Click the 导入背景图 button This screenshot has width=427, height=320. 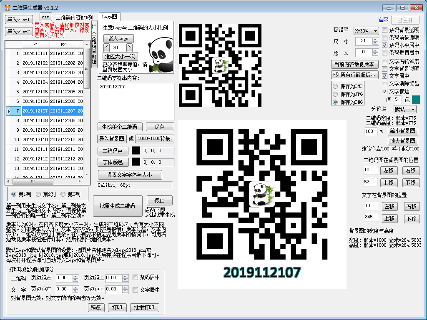tap(112, 139)
